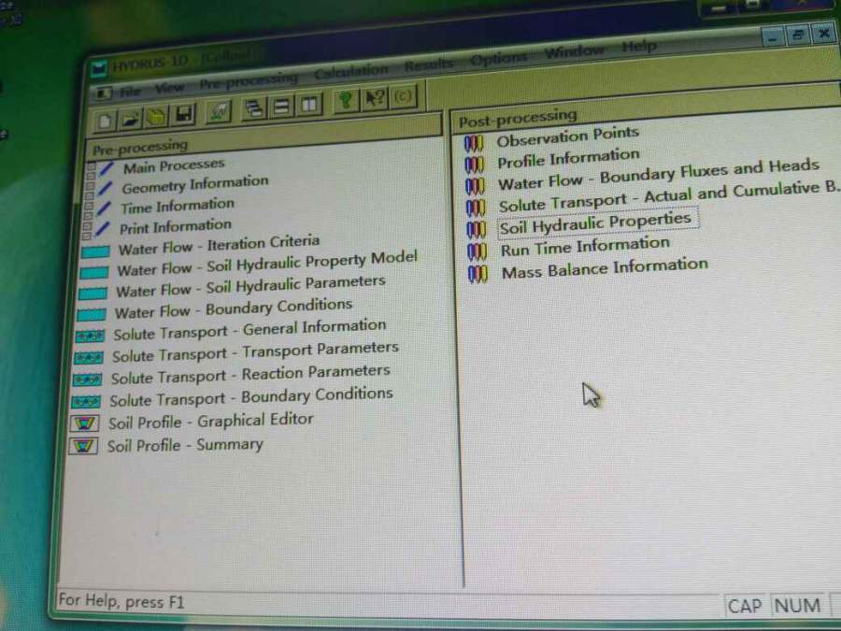Select Profile Information in Post-processing list
The image size is (841, 631).
(x=568, y=159)
